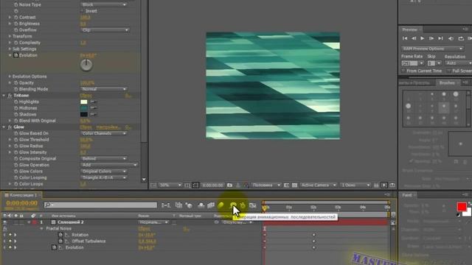
Task: Toggle From Current Time checkbox
Action: tap(403, 71)
